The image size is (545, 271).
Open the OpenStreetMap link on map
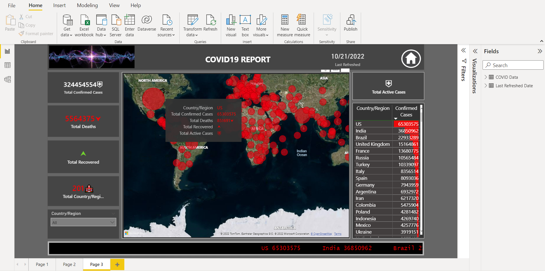[x=321, y=234]
